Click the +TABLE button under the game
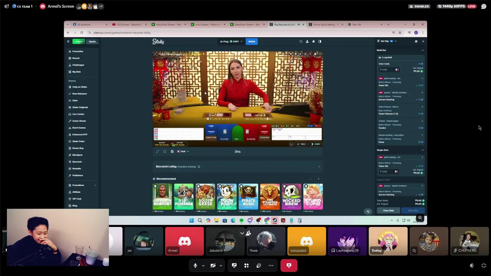 [302, 144]
